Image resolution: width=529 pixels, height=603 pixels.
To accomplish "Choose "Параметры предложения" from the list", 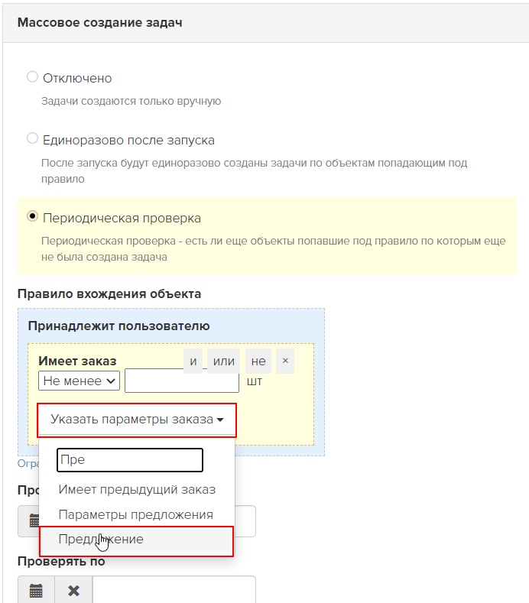I will (135, 514).
